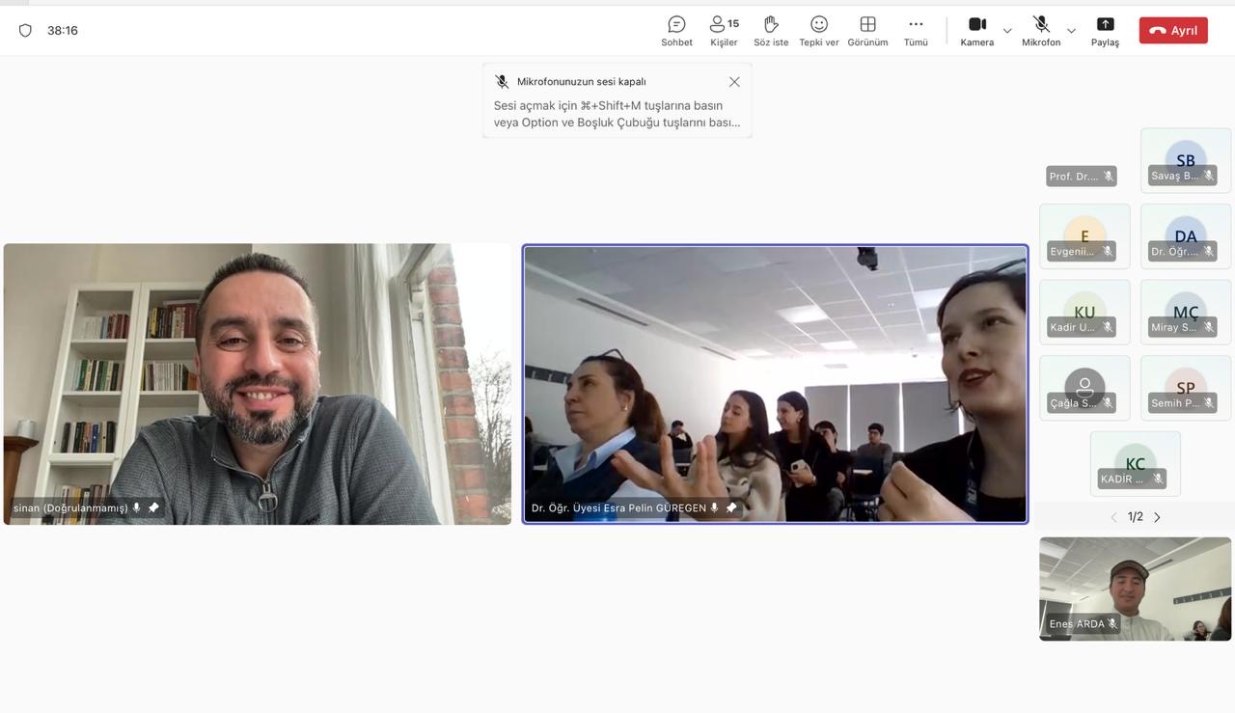The height and width of the screenshot is (713, 1235).
Task: Click the pin icon on sinan's video
Action: tap(153, 507)
